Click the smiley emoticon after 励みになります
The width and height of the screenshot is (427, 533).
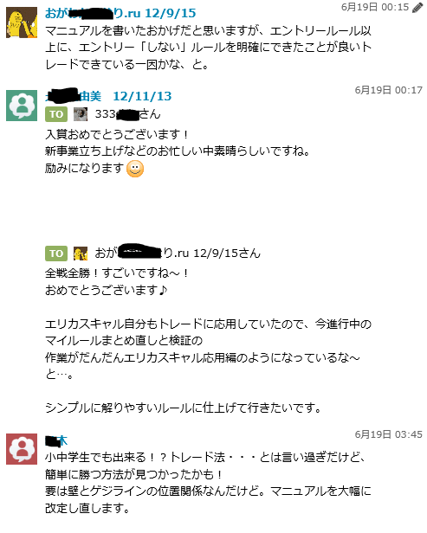[x=135, y=169]
